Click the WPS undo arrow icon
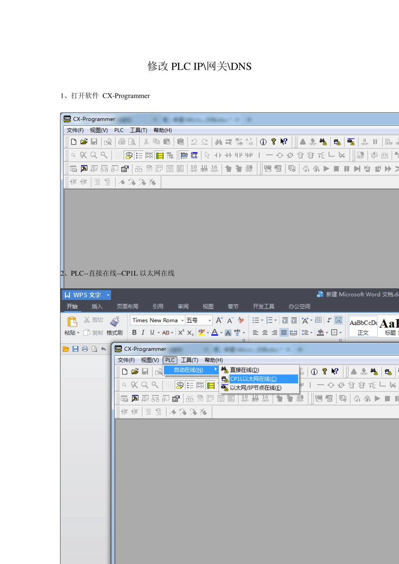Viewport: 399px width, 564px height. [103, 349]
